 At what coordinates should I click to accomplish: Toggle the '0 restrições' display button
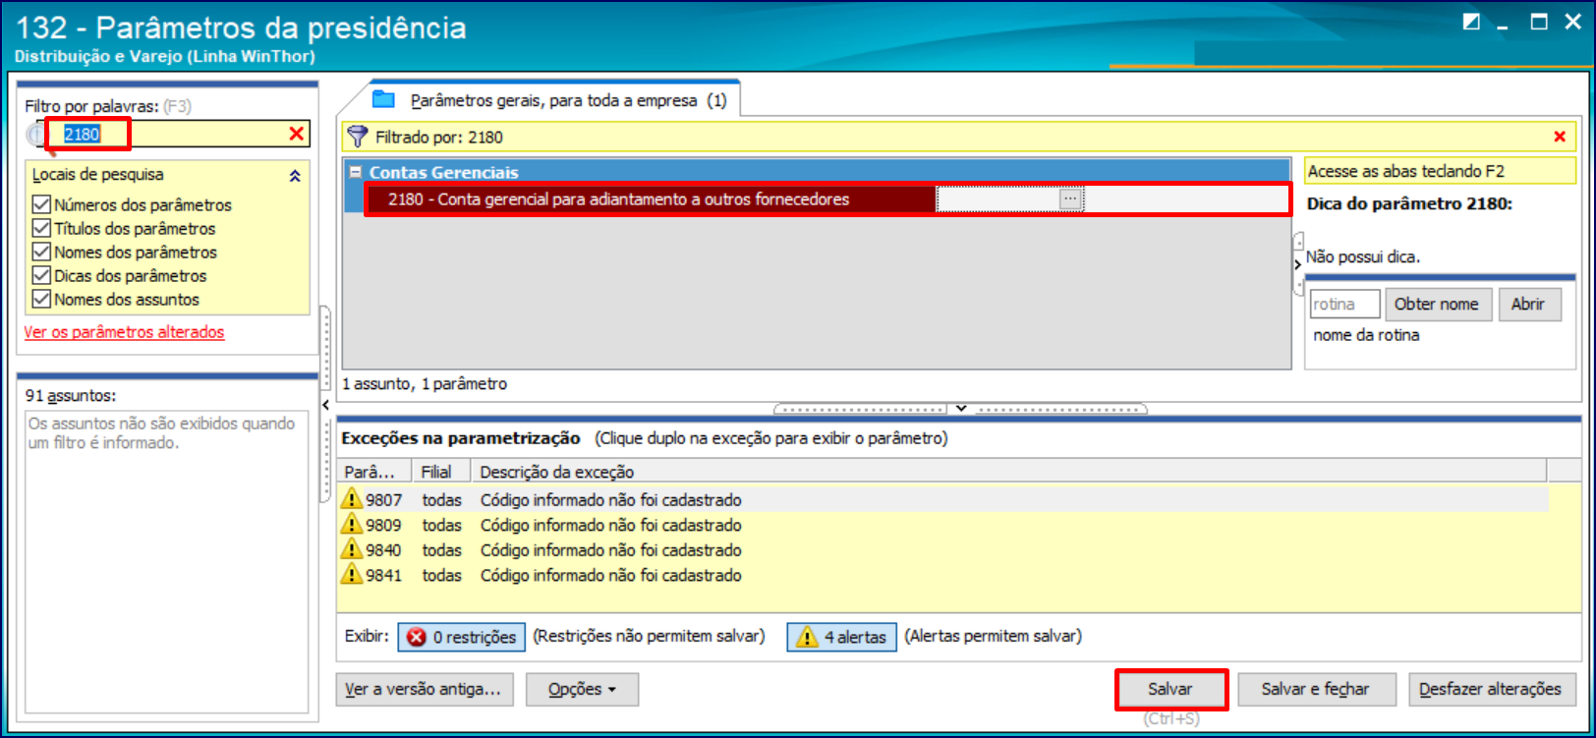[461, 637]
